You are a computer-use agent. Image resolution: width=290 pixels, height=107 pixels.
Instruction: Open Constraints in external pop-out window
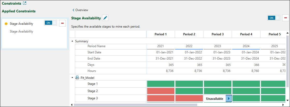(x=25, y=3)
